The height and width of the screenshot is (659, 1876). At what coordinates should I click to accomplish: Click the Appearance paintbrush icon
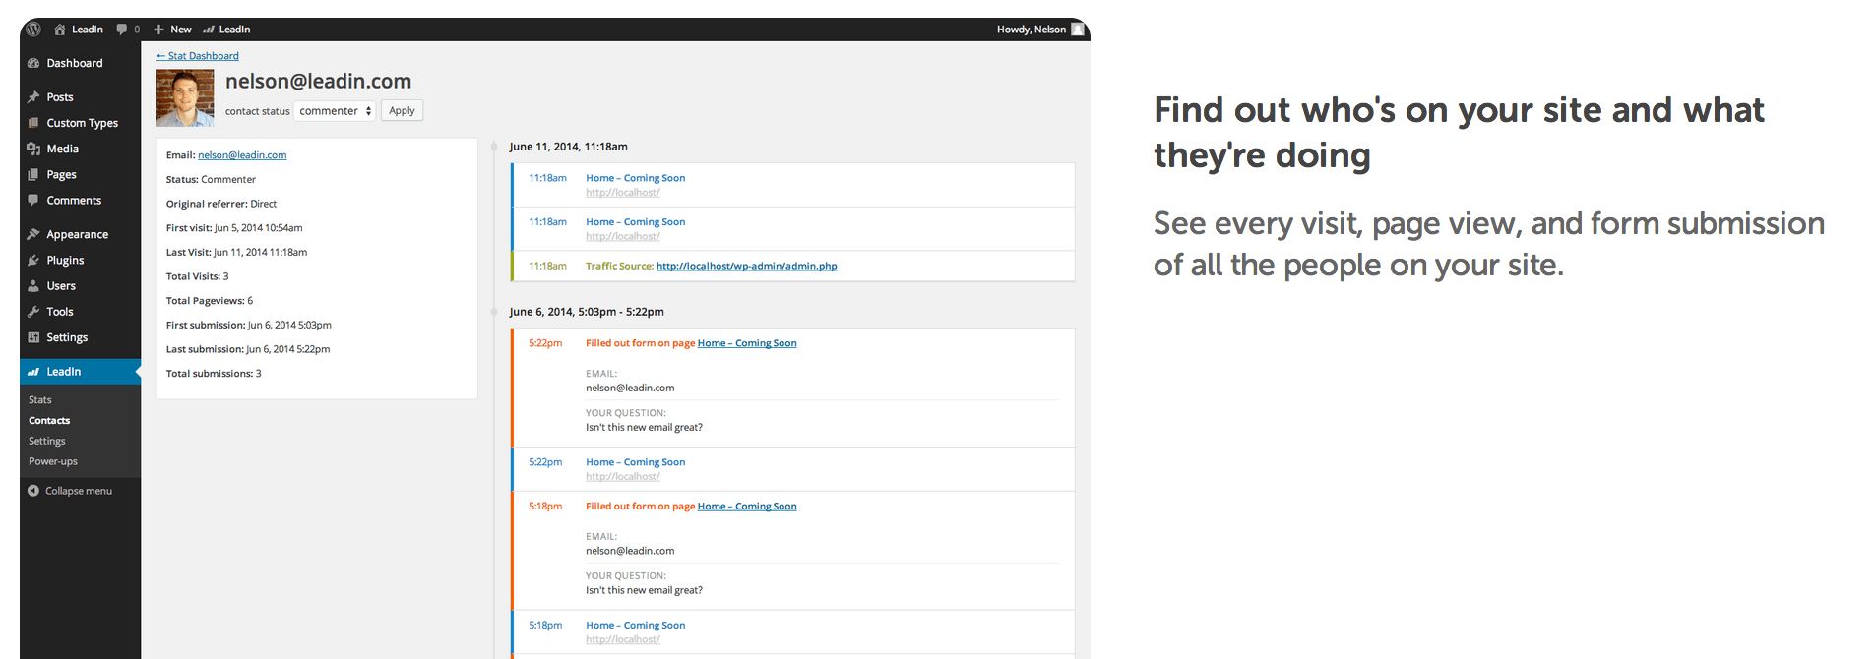tap(33, 235)
